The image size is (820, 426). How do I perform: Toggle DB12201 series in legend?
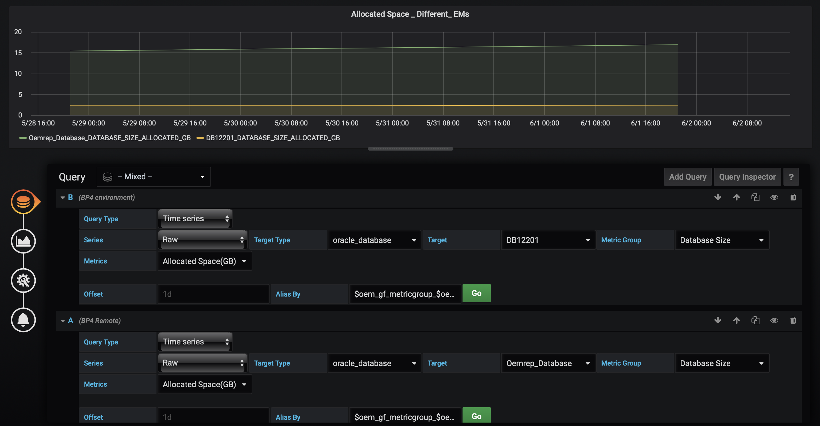[x=273, y=138]
